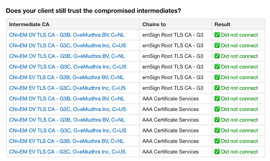The width and height of the screenshot is (270, 161).
Task: Click checkmark icon for OV G3B emSign row
Action: click(x=217, y=56)
